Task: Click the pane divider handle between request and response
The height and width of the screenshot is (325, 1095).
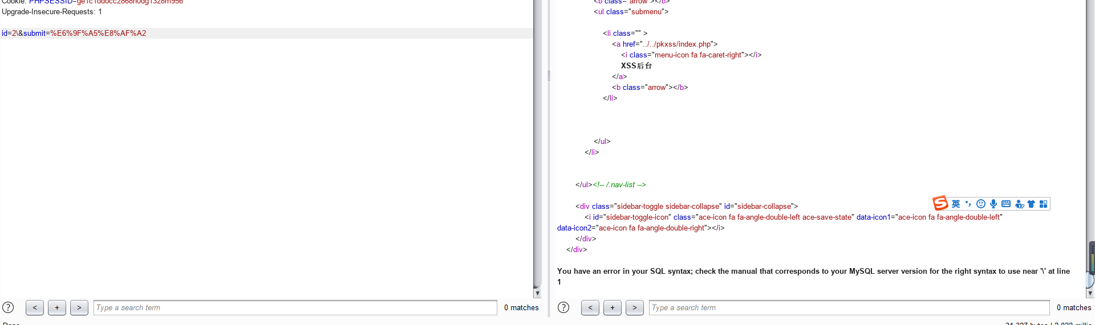Action: (549, 76)
